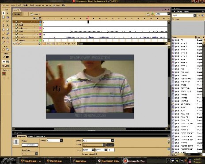Open the Fill color swatch
205x164 pixels.
click(x=7, y=62)
